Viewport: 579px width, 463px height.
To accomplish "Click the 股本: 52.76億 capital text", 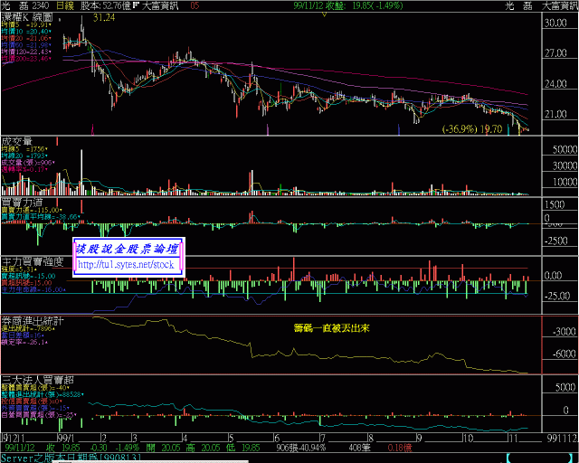I will tap(105, 5).
